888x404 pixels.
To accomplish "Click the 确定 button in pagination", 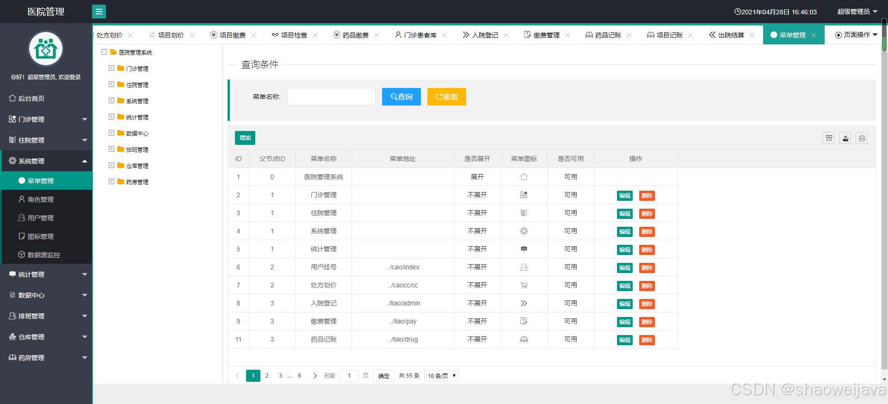I will (383, 376).
